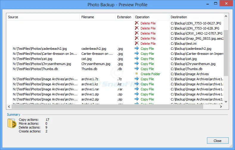The width and height of the screenshot is (235, 150).
Task: Click filename cell archive1.rar
Action: point(90,89)
